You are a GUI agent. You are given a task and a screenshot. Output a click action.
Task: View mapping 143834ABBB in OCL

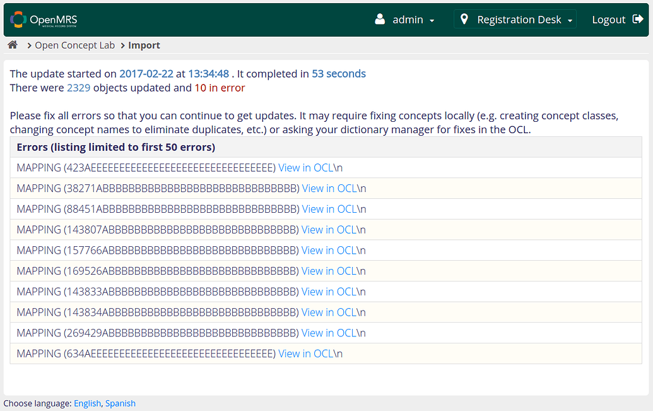coord(329,313)
